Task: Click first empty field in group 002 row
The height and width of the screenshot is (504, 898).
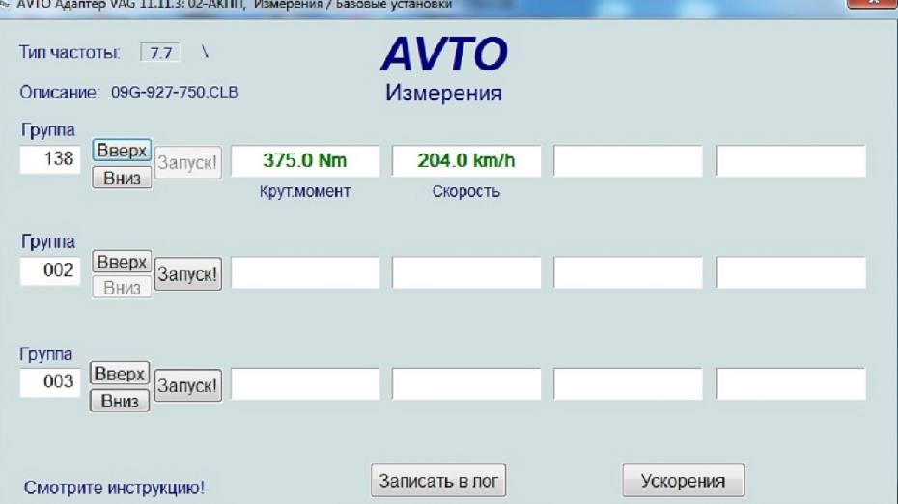Action: click(305, 273)
